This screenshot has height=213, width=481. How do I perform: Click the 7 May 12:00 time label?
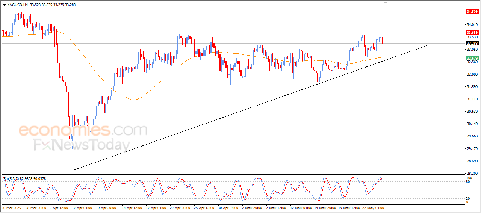276,208
